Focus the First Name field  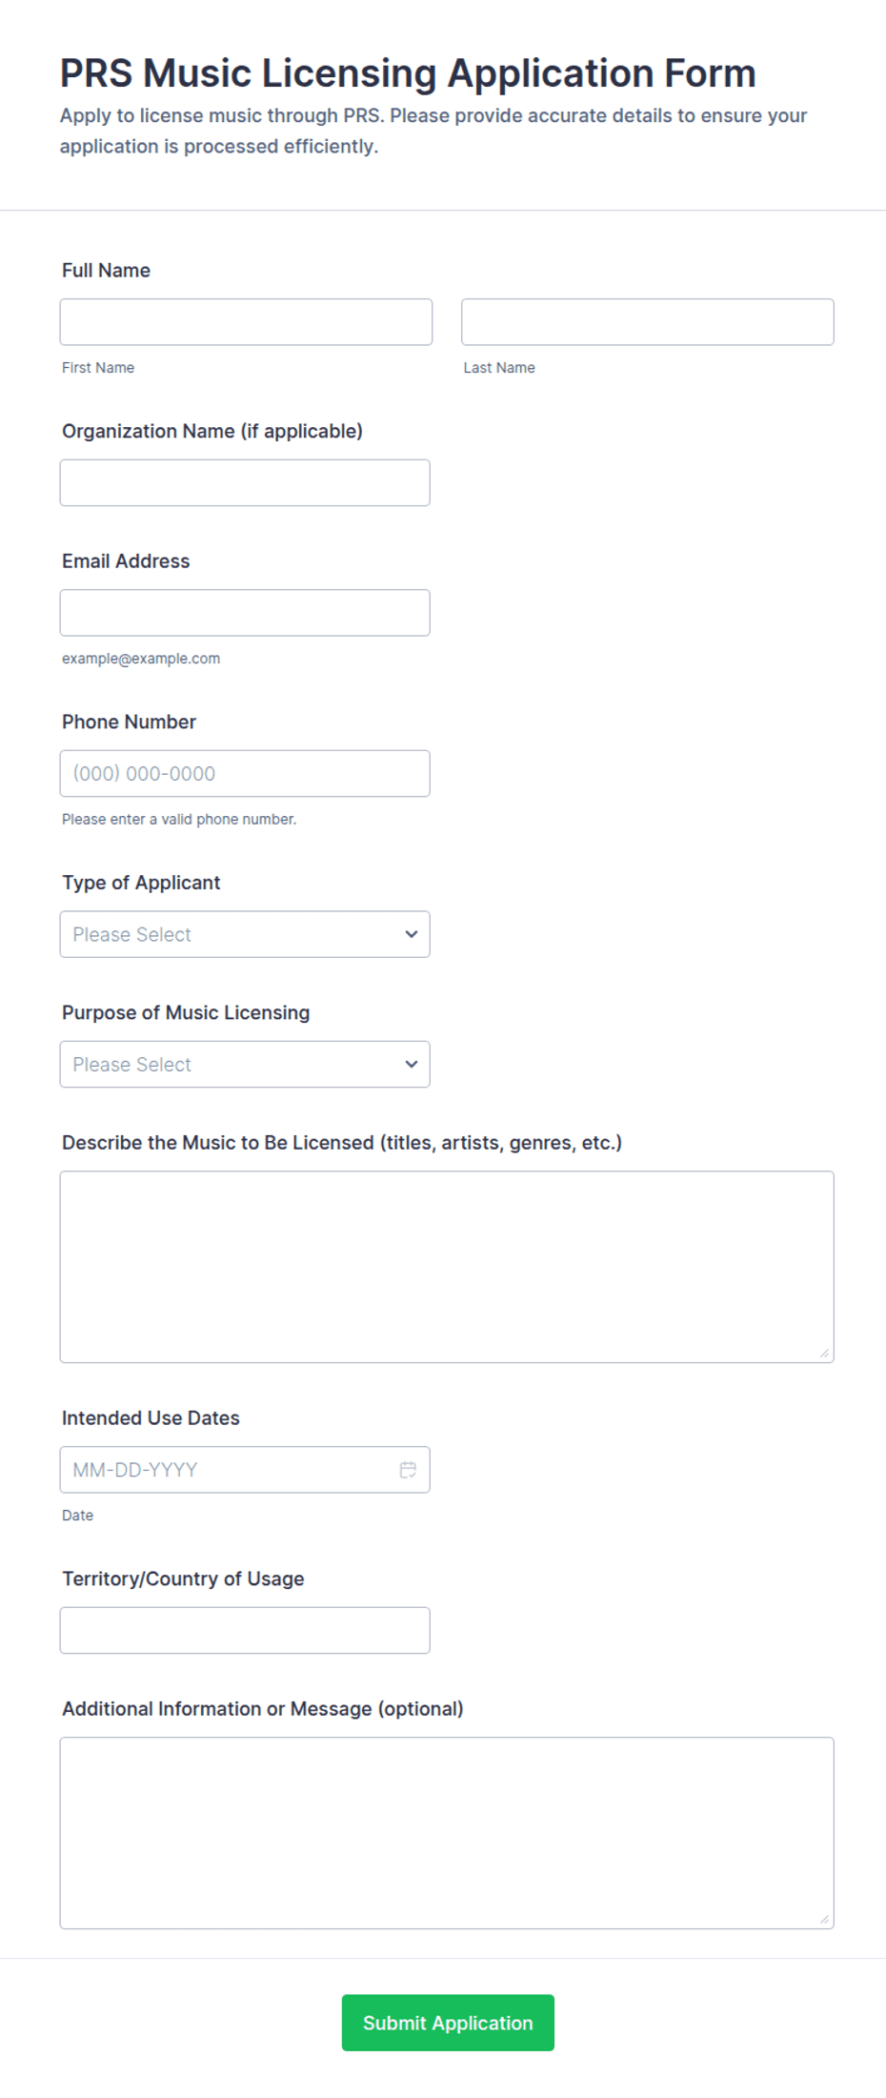click(246, 322)
